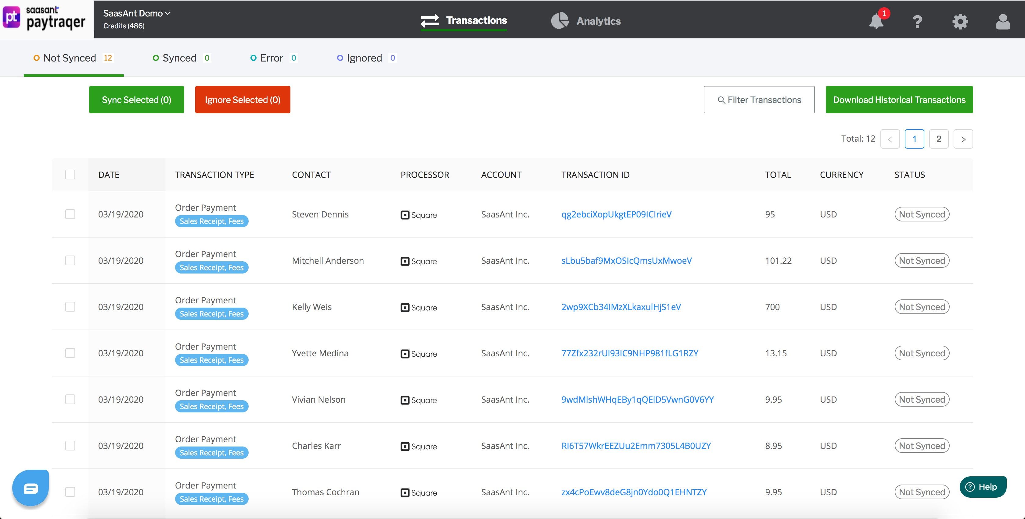The width and height of the screenshot is (1025, 519).
Task: Switch to the Synced tab
Action: pos(182,58)
